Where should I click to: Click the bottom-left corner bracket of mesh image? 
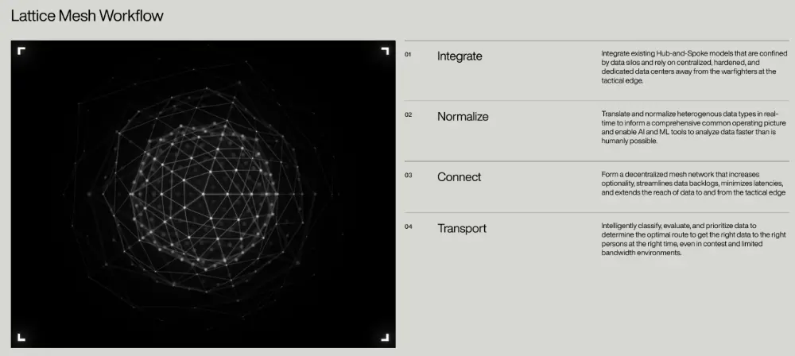pyautogui.click(x=21, y=336)
